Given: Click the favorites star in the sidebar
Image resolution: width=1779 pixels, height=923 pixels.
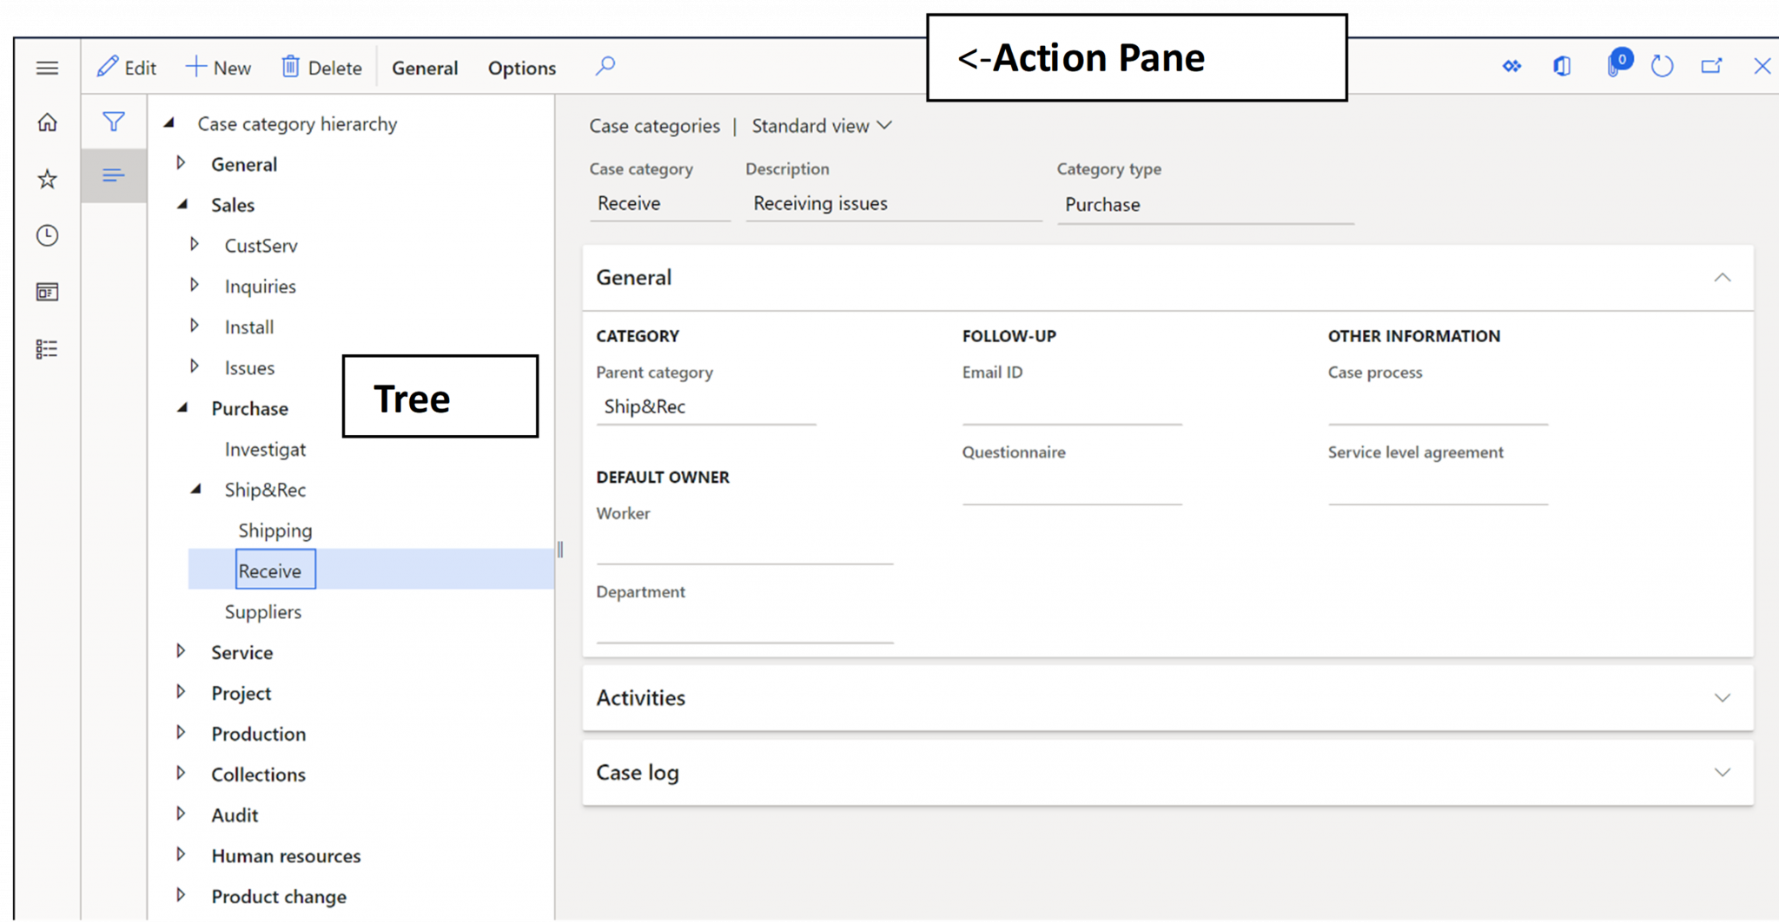Looking at the screenshot, I should tap(47, 179).
